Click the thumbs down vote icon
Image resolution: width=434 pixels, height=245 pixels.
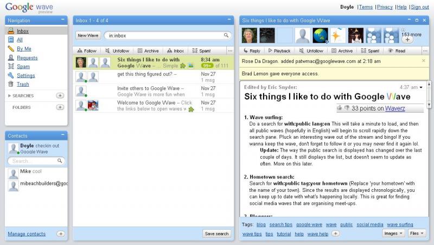(x=347, y=108)
